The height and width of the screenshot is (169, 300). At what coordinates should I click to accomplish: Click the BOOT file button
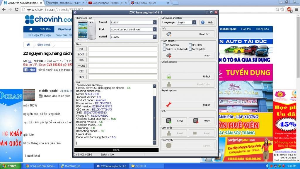(81, 54)
